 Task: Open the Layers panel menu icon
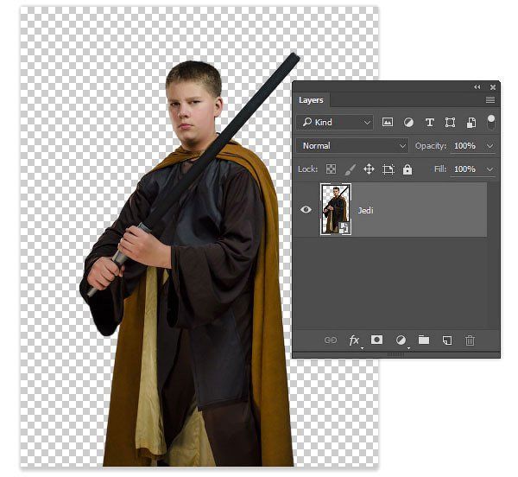tap(490, 100)
